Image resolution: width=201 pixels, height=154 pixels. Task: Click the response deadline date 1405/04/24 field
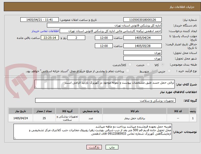[143, 38]
